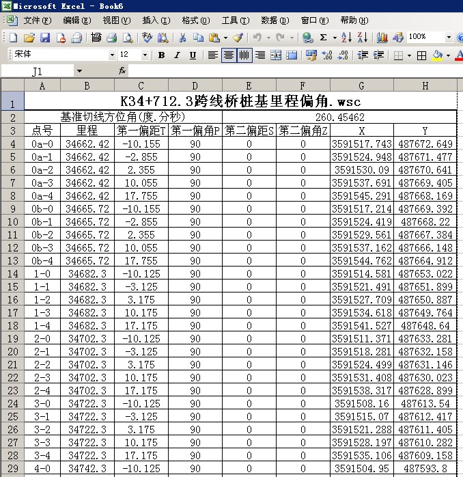Toggle Italic formatting button

coord(177,55)
